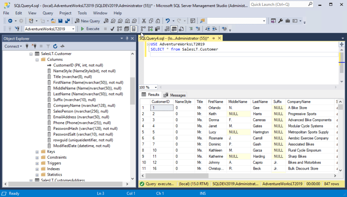347x197 pixels.
Task: Open the Query menu
Action: click(48, 13)
